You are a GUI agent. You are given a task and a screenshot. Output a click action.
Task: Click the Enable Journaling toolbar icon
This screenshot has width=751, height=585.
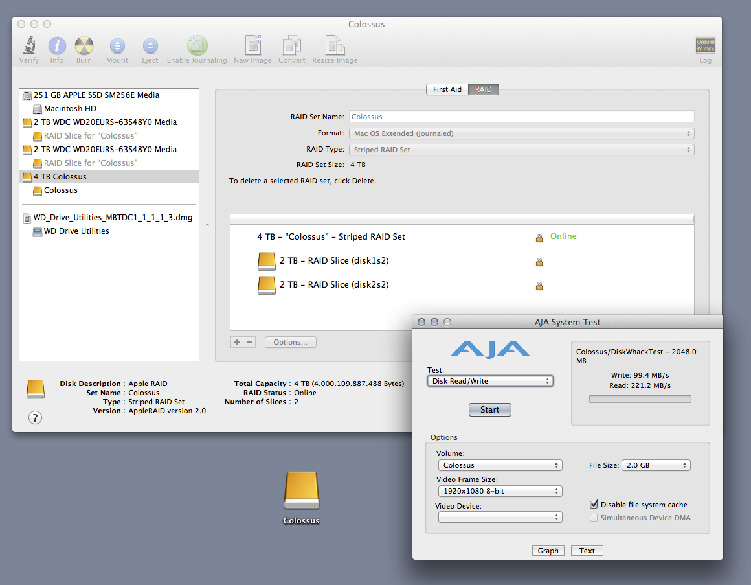pyautogui.click(x=197, y=45)
